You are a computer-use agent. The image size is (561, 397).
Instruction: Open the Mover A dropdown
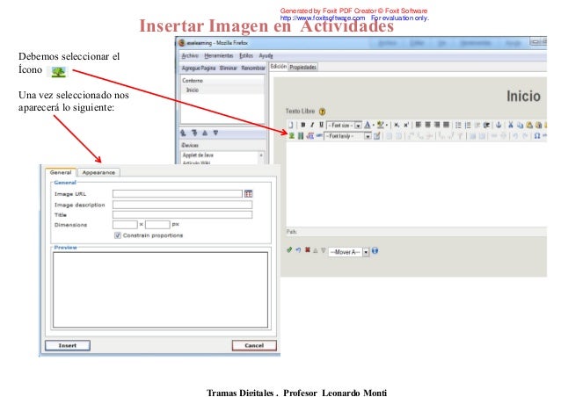click(x=349, y=252)
